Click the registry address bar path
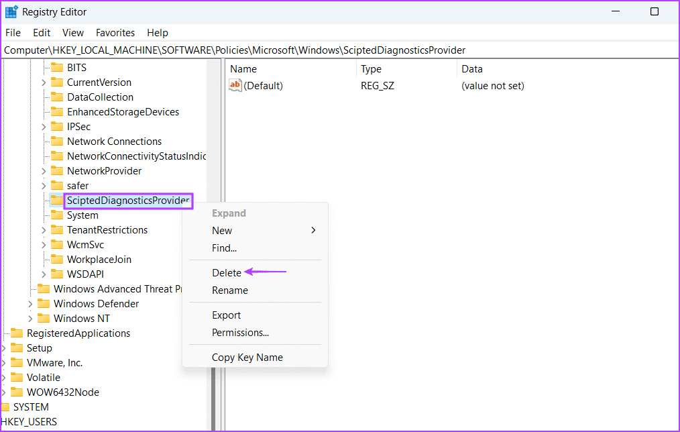 click(x=235, y=50)
